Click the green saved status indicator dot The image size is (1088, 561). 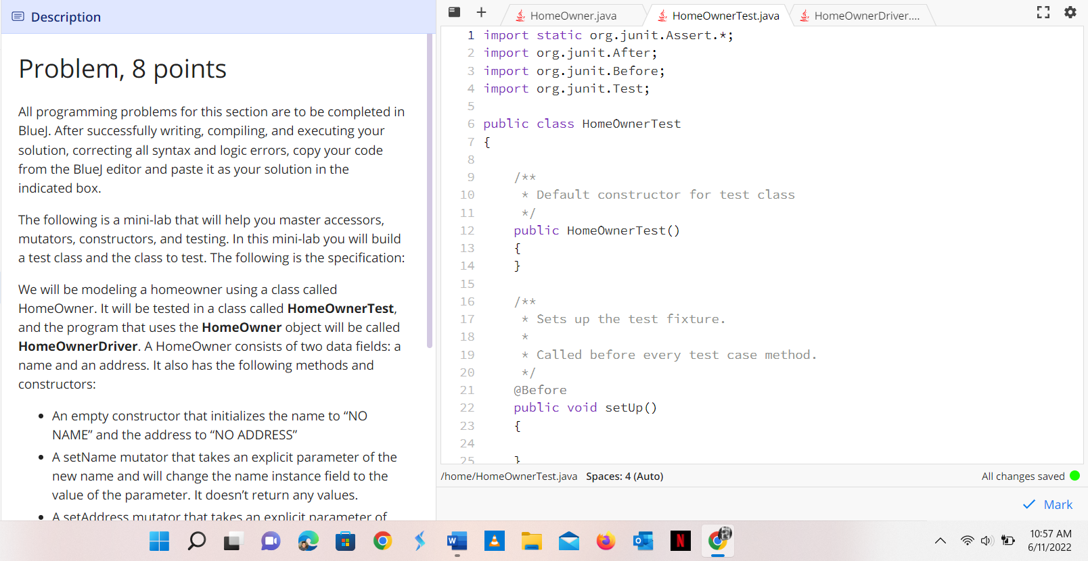point(1075,476)
